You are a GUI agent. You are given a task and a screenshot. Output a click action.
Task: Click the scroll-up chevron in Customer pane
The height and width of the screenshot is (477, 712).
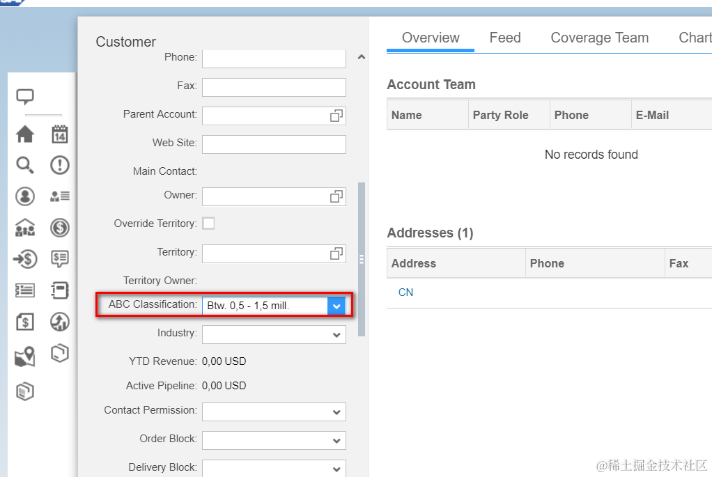[362, 57]
